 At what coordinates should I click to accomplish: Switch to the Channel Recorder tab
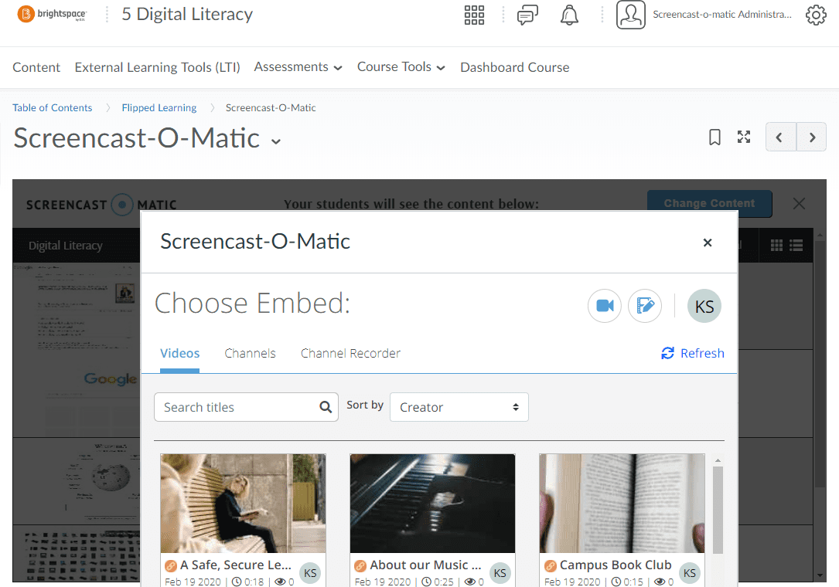tap(350, 354)
